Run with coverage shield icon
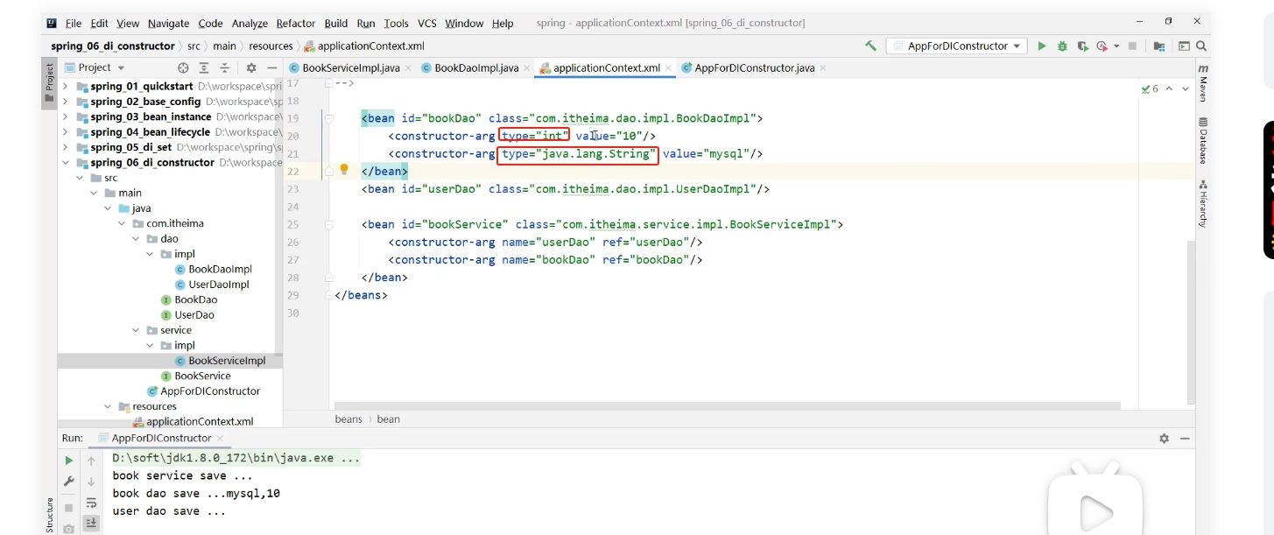 click(1083, 46)
